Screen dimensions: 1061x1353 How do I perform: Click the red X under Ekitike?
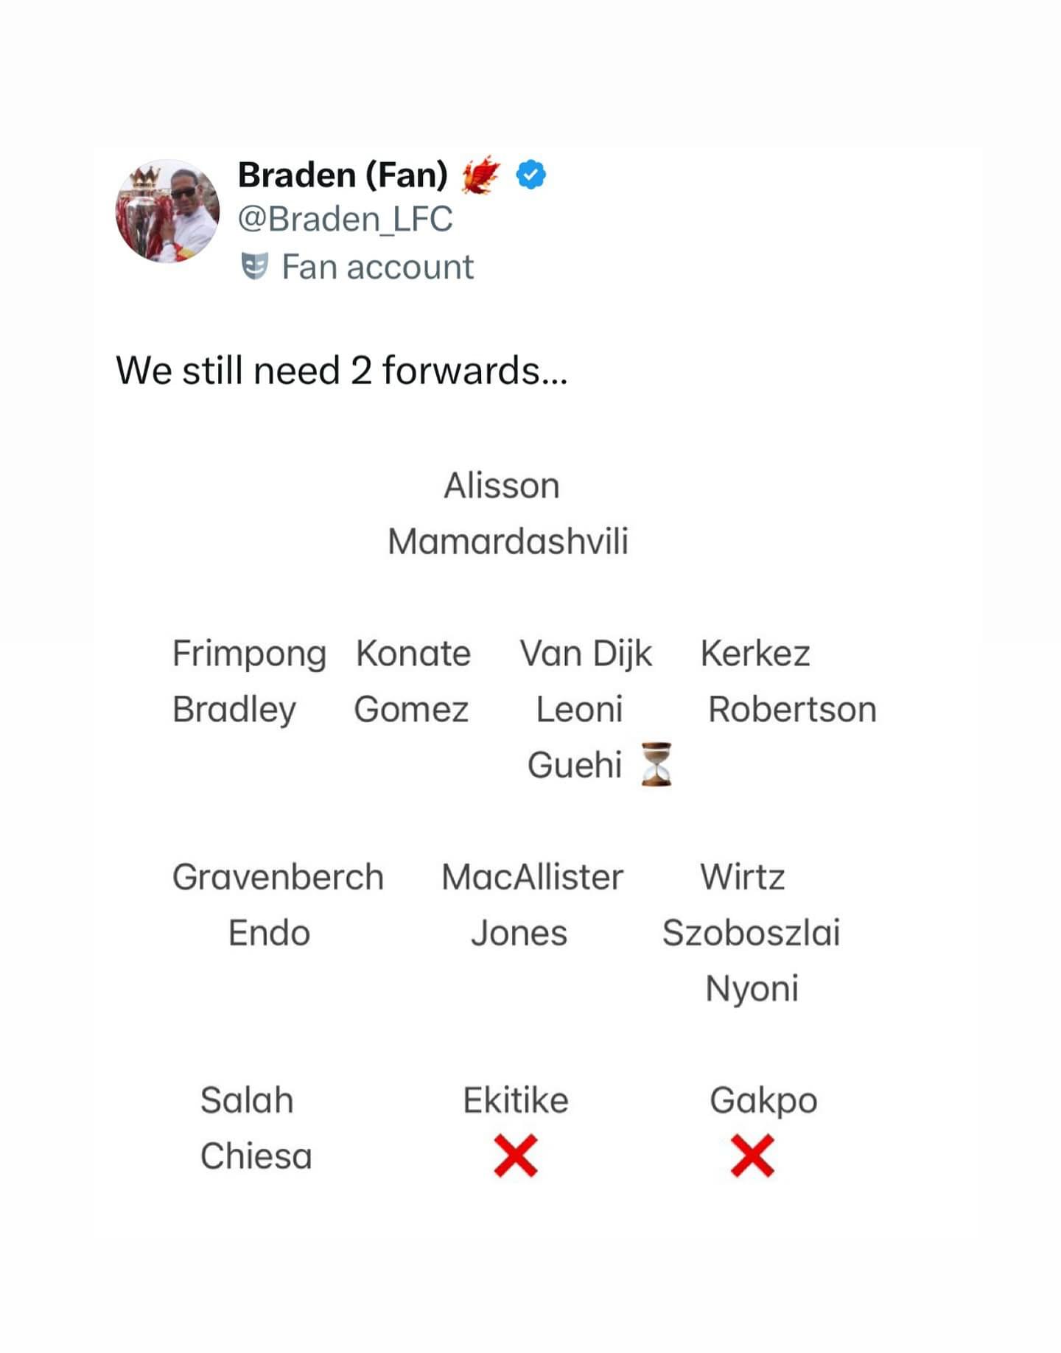point(516,1156)
